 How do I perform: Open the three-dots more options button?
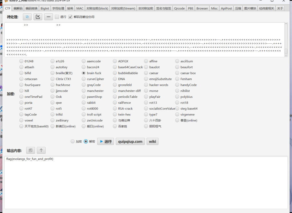pyautogui.click(x=48, y=17)
